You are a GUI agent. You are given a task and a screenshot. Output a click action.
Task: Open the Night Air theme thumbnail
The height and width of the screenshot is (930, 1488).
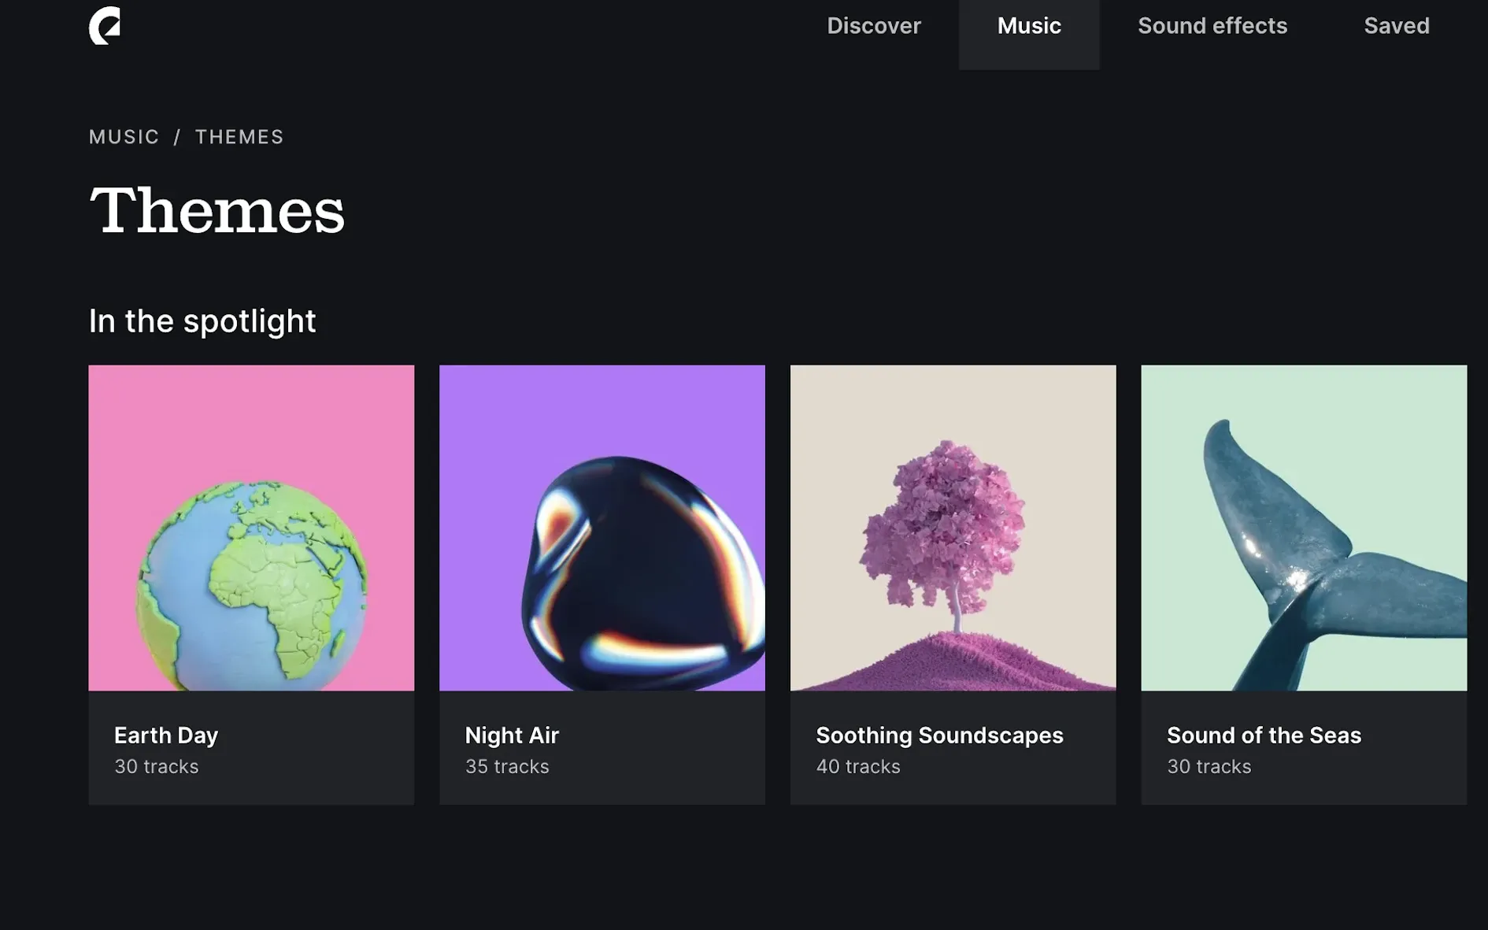tap(601, 526)
